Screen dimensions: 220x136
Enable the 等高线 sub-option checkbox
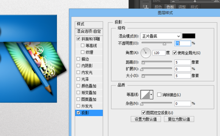coord(83,46)
